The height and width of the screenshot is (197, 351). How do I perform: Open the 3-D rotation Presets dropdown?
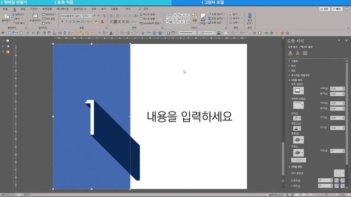(339, 173)
